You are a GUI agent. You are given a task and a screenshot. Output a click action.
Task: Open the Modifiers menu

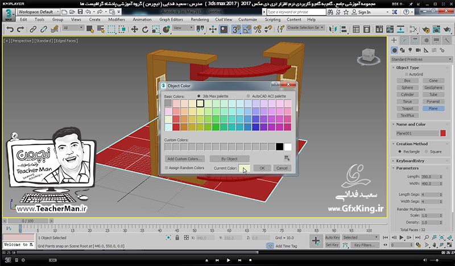[x=117, y=19]
